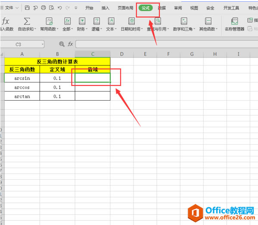Click the 0.1 cell in arcsin row

(57, 78)
